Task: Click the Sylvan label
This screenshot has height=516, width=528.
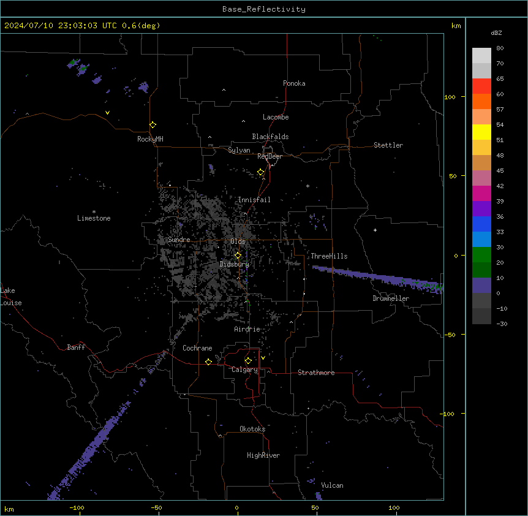Action: click(239, 150)
